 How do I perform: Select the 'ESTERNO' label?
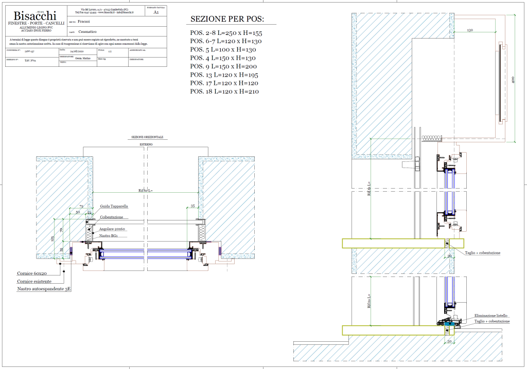[146, 144]
